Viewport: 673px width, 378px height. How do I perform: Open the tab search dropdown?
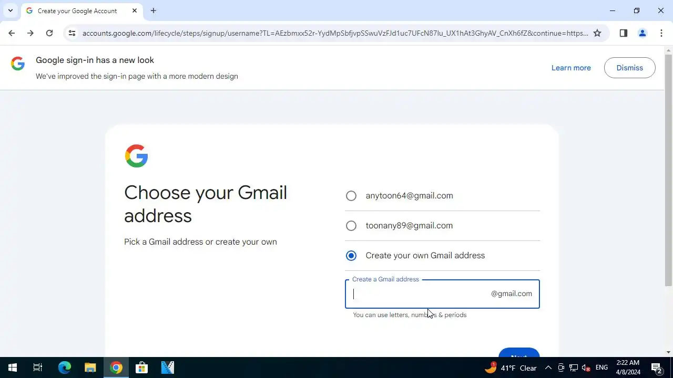pos(11,10)
